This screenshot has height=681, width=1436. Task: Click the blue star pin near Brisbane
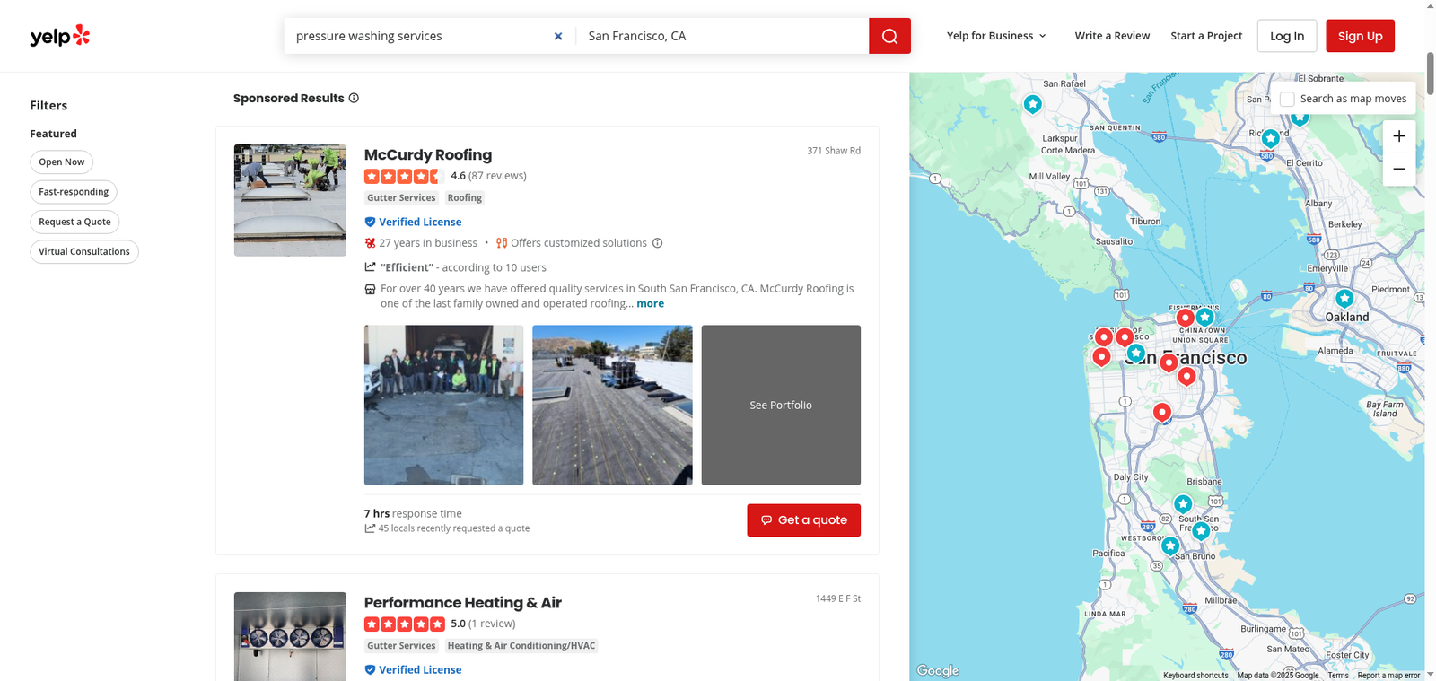1183,504
